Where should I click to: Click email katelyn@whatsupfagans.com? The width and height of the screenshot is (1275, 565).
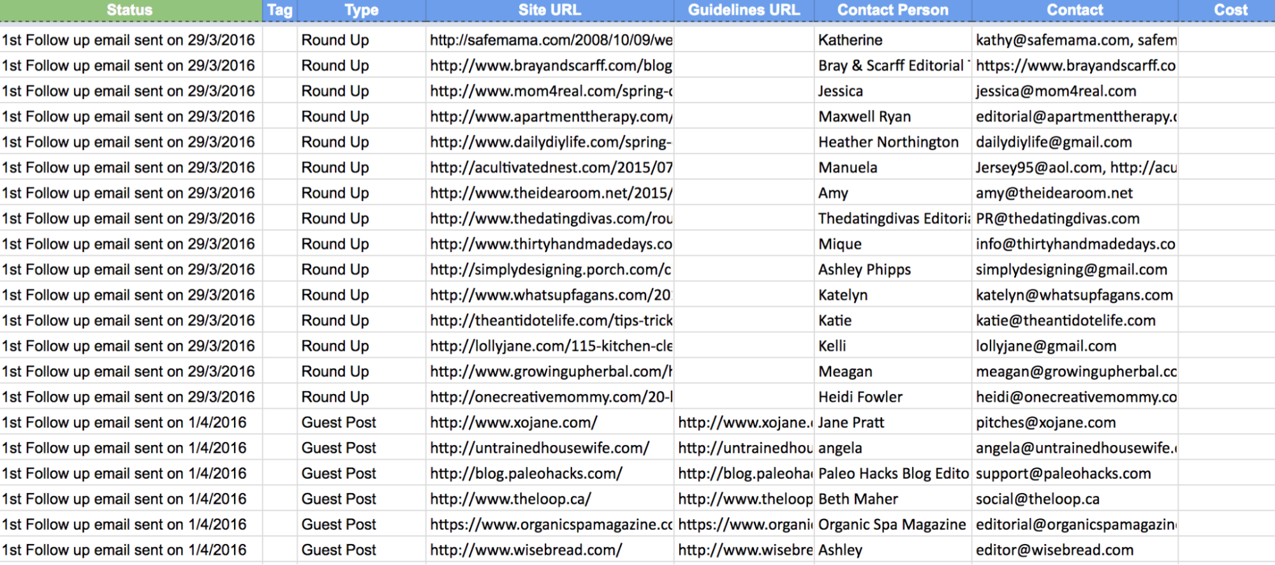[x=1074, y=295]
